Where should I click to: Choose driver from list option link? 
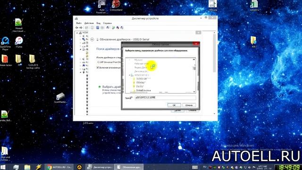(x=111, y=87)
